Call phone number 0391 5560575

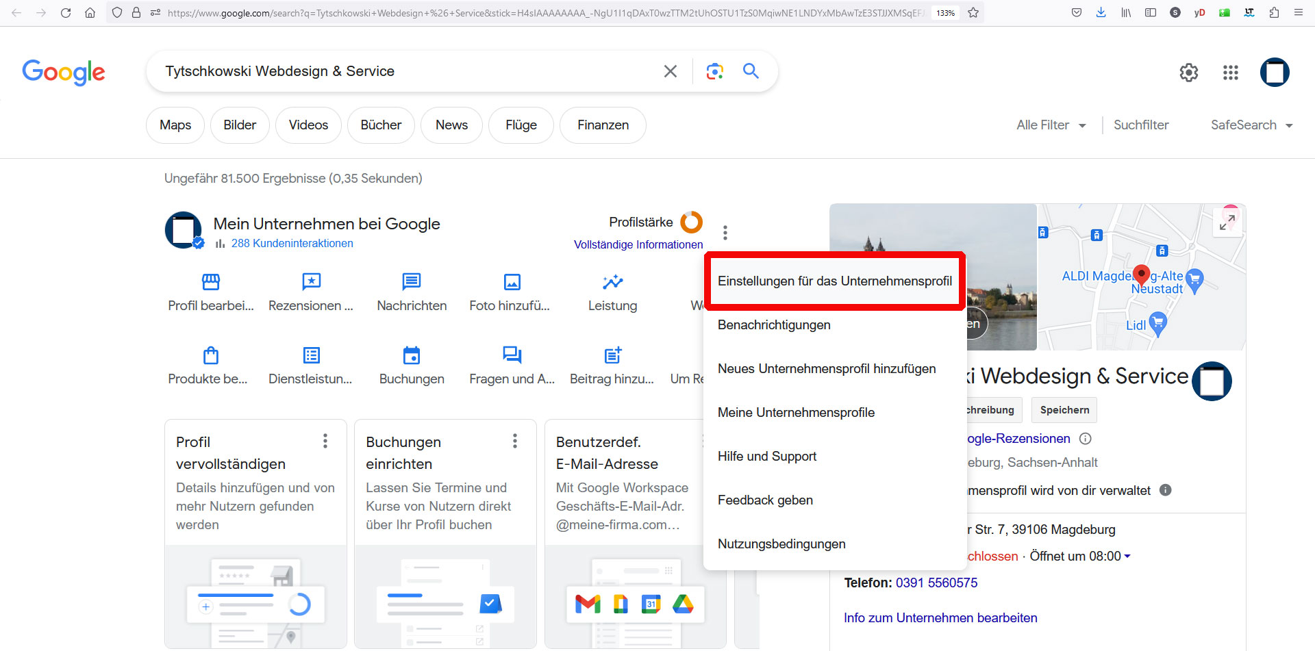[936, 583]
